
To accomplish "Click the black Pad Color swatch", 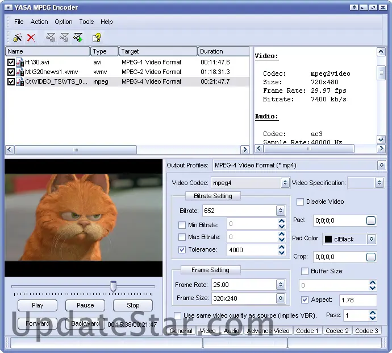I will (328, 239).
